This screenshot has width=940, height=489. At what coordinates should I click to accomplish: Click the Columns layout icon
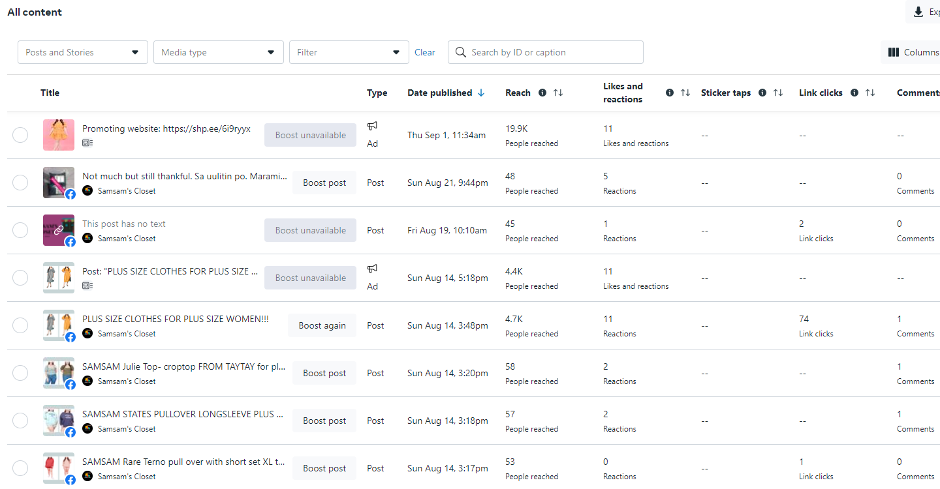(x=894, y=52)
